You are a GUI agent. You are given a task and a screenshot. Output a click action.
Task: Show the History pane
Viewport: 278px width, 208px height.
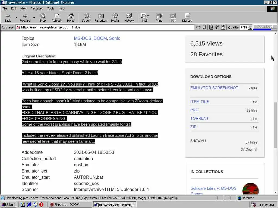pos(129,18)
